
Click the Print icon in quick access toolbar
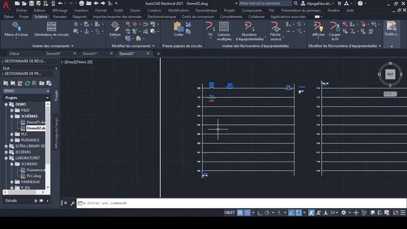(x=81, y=3)
